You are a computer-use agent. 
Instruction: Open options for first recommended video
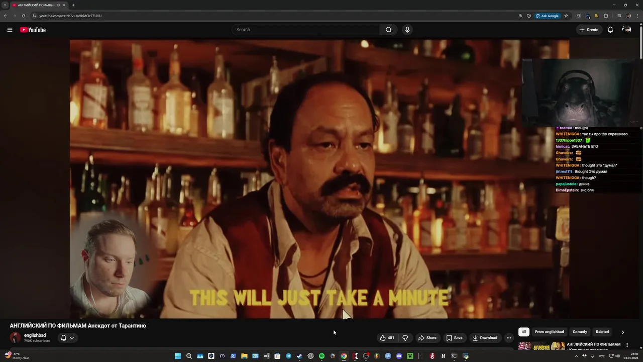627,345
